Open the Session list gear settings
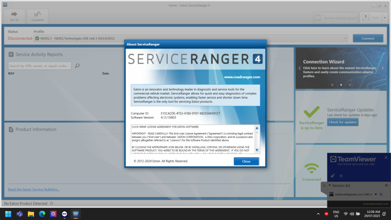This screenshot has width=391, height=220. pos(386,185)
